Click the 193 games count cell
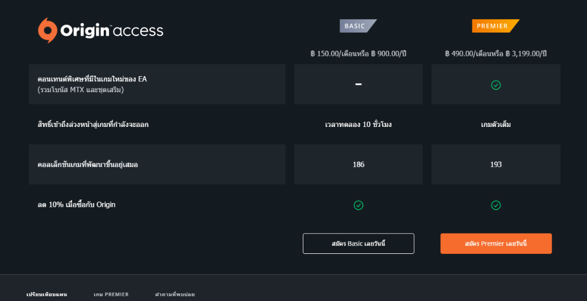587x301 pixels. click(x=496, y=164)
